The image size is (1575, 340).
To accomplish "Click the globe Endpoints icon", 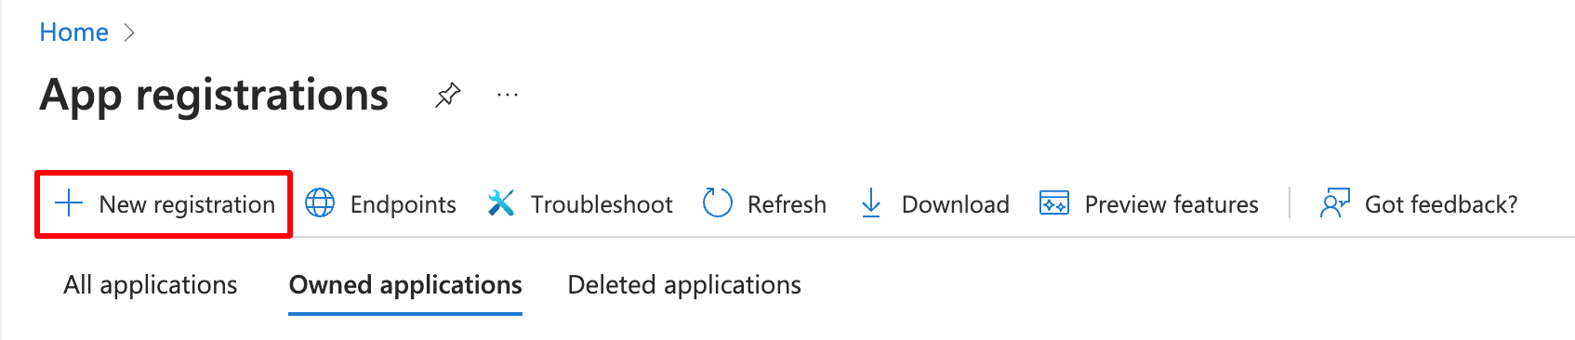I will point(320,203).
